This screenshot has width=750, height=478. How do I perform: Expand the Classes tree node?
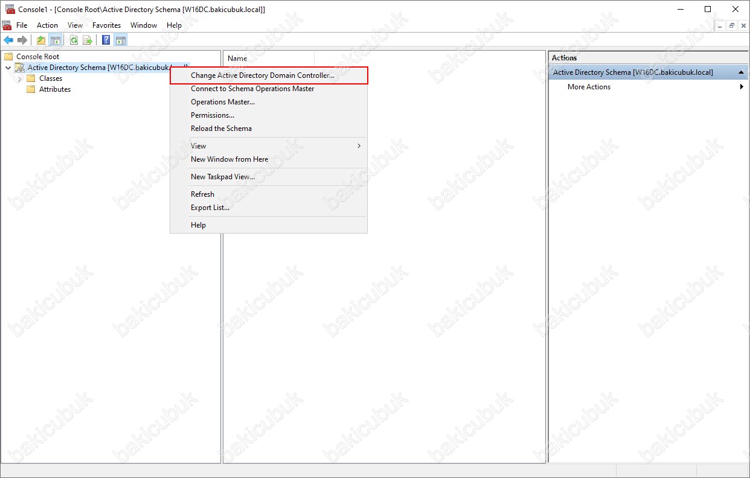tap(20, 78)
